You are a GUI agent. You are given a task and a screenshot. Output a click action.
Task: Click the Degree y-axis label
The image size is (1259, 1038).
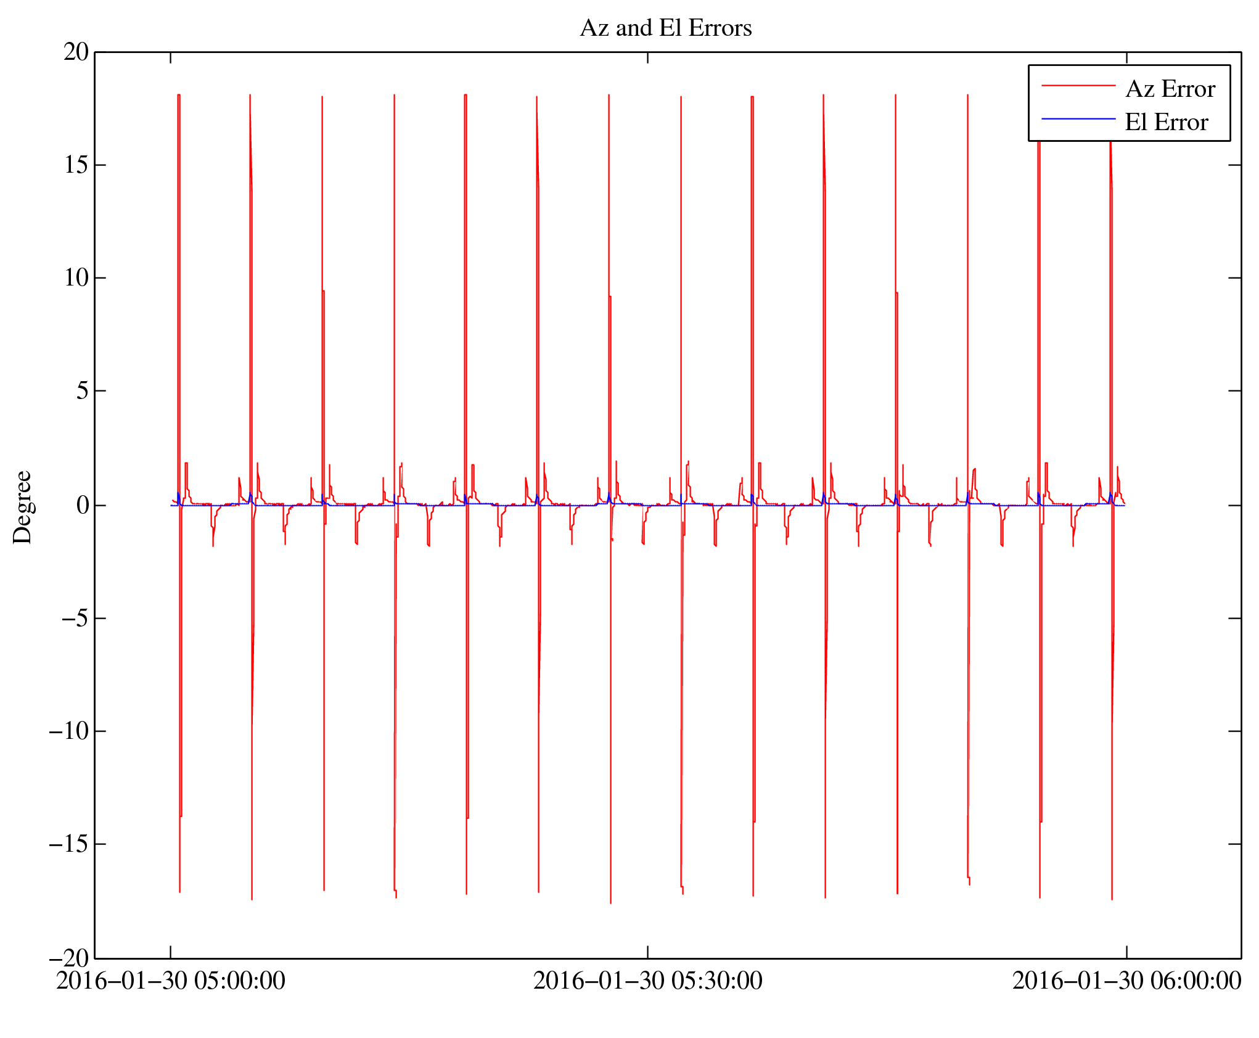pos(22,507)
